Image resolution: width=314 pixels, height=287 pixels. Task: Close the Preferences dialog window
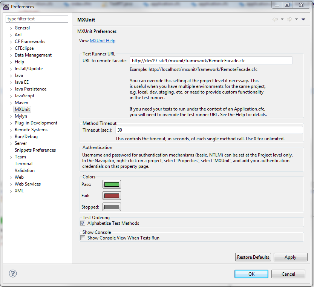pos(302,5)
